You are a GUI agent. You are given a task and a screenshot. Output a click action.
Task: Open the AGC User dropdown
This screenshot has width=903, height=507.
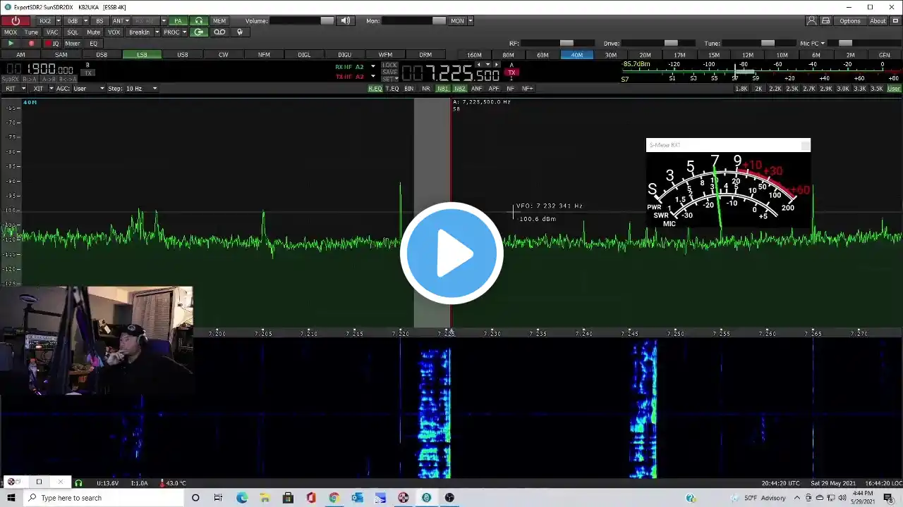point(89,89)
